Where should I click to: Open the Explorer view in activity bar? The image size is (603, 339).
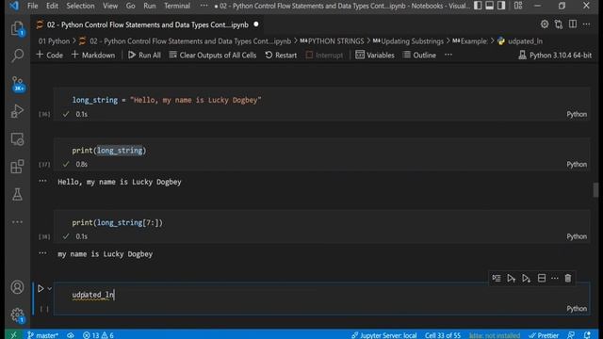point(17,28)
